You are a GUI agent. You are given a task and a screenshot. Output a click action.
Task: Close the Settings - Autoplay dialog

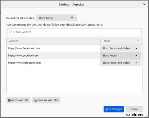(144, 4)
